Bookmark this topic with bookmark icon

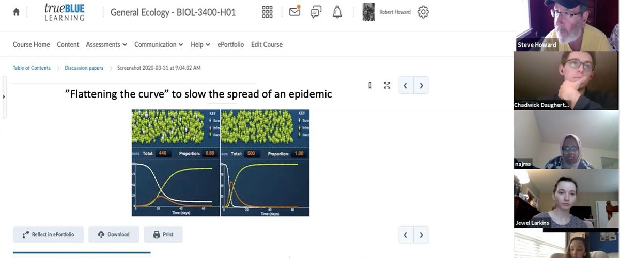[370, 86]
